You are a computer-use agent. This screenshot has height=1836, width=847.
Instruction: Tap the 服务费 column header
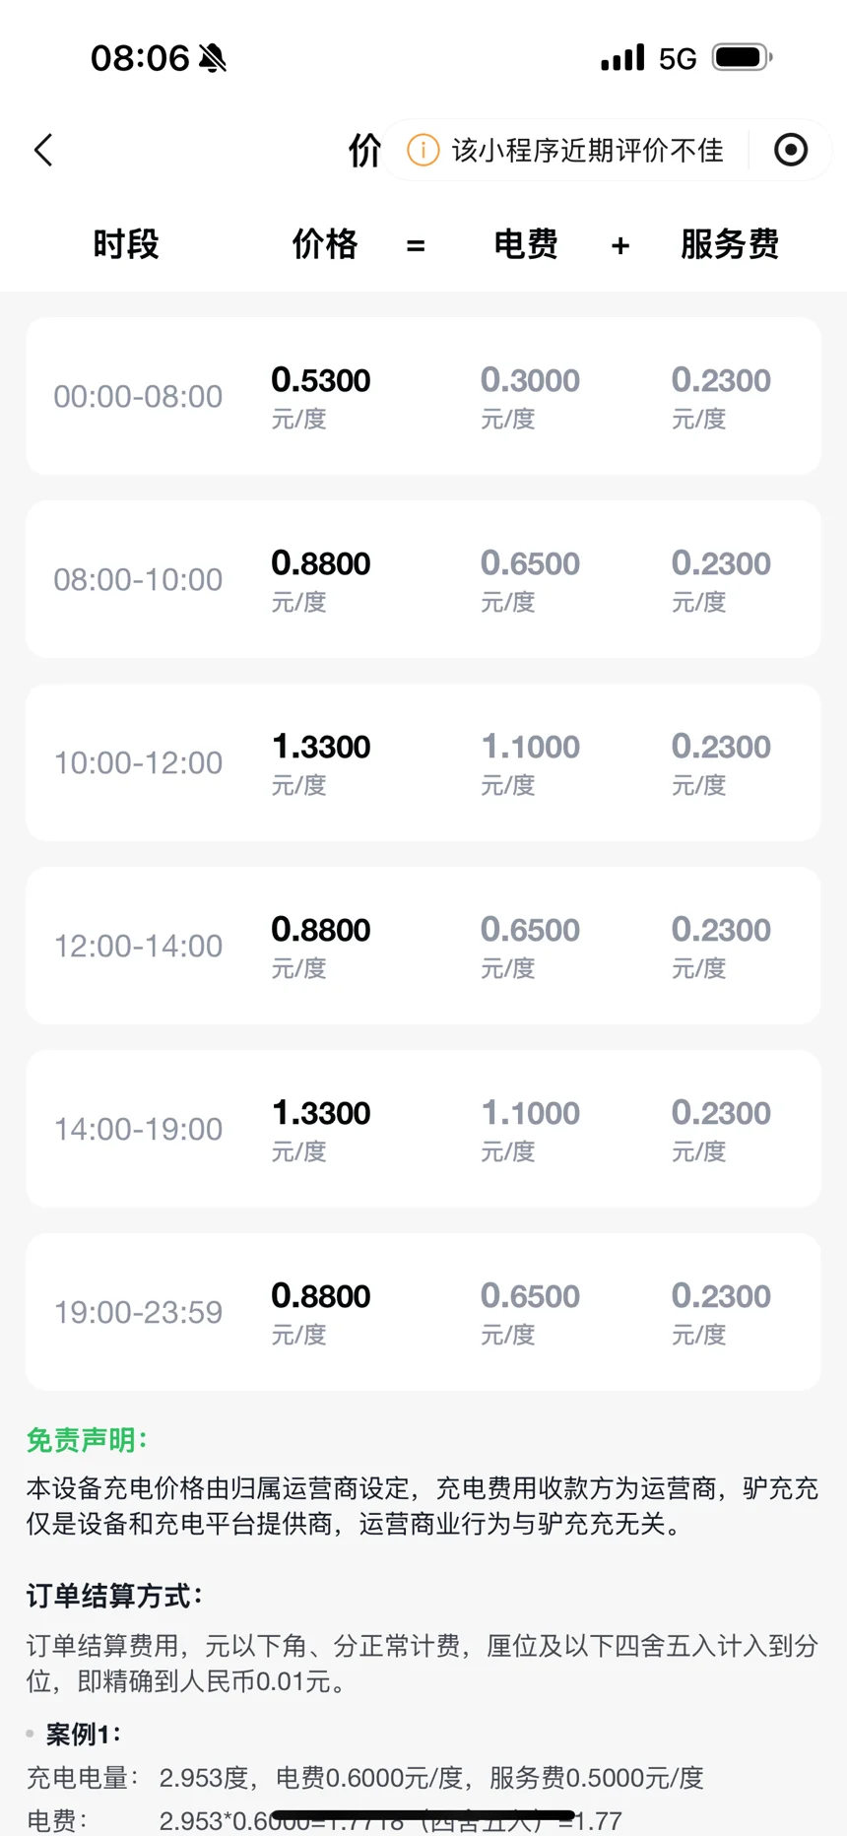click(x=729, y=244)
